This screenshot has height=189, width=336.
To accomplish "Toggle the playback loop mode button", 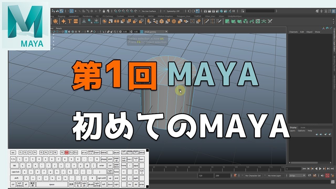I will point(309,175).
